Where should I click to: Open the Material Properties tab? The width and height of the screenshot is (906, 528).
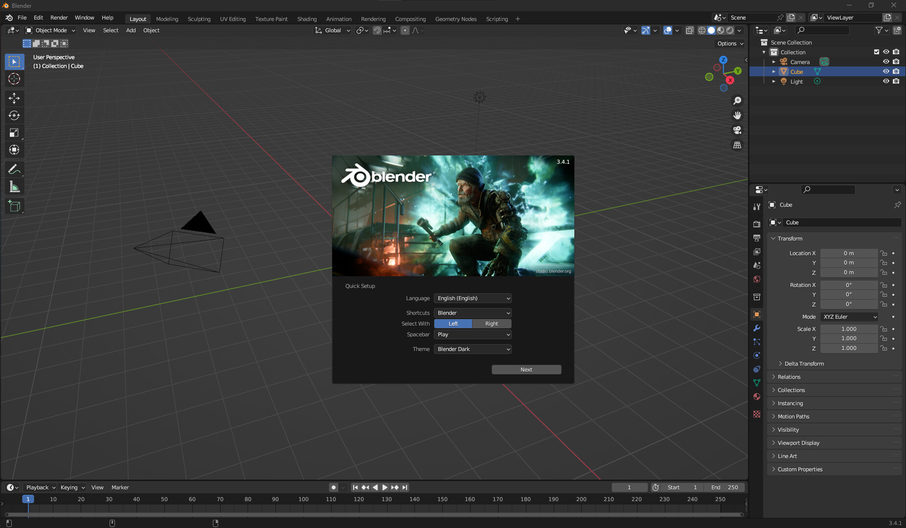(x=757, y=396)
